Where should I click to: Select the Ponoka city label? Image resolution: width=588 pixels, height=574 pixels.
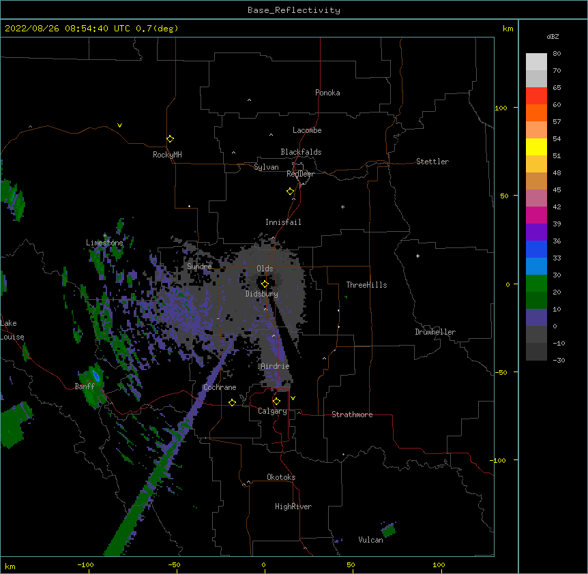click(x=327, y=93)
